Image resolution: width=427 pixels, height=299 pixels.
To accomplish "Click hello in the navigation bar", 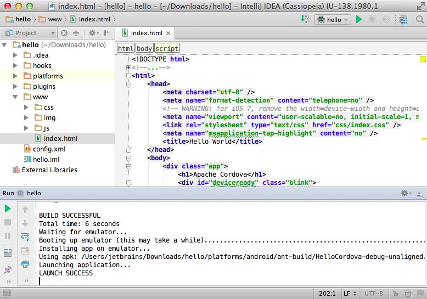I will click(18, 19).
